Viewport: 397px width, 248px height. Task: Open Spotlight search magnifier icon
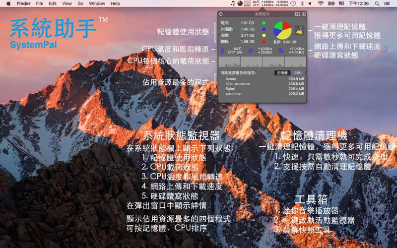click(x=377, y=3)
